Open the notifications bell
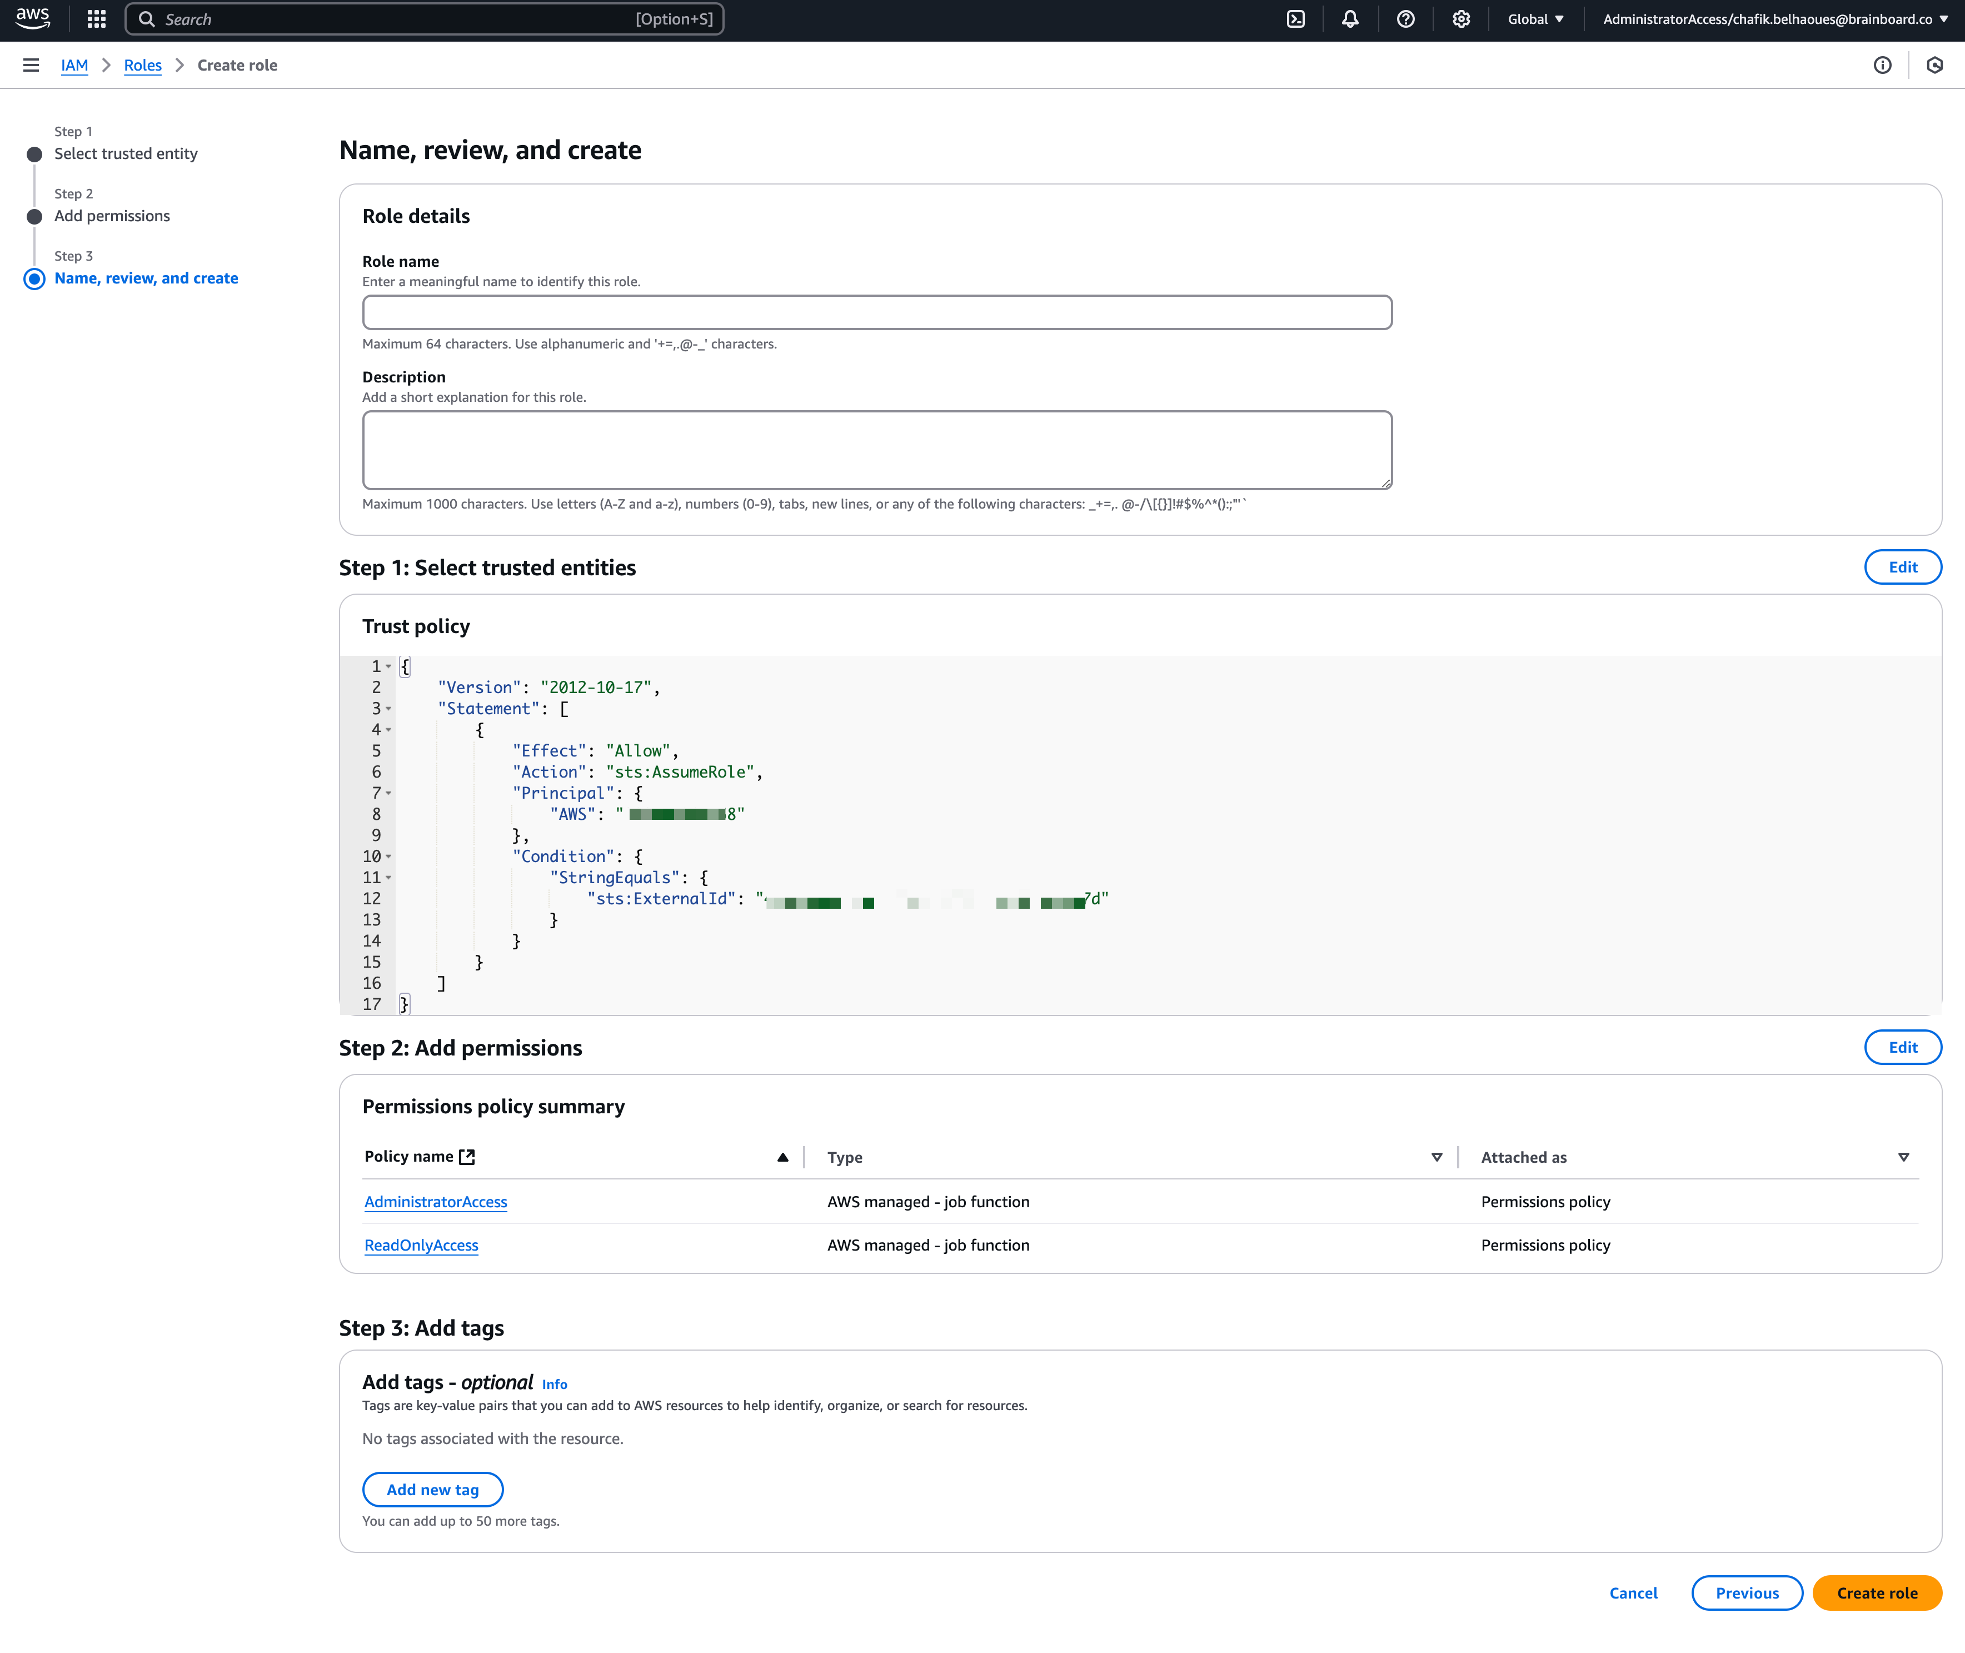This screenshot has height=1653, width=1965. pyautogui.click(x=1350, y=19)
